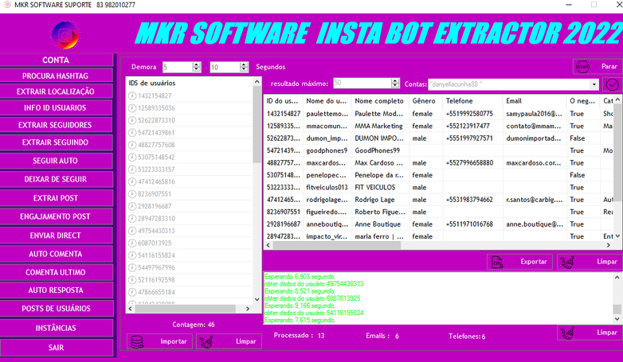Select the row for Paulette Mod...
The image size is (623, 362).
tap(439, 114)
